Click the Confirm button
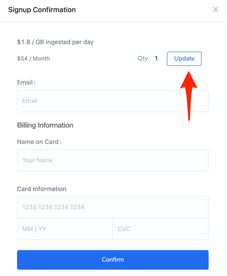 click(x=113, y=260)
